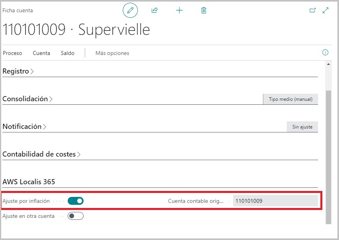Expand the Consolidación section
Image resolution: width=339 pixels, height=240 pixels.
click(x=27, y=99)
